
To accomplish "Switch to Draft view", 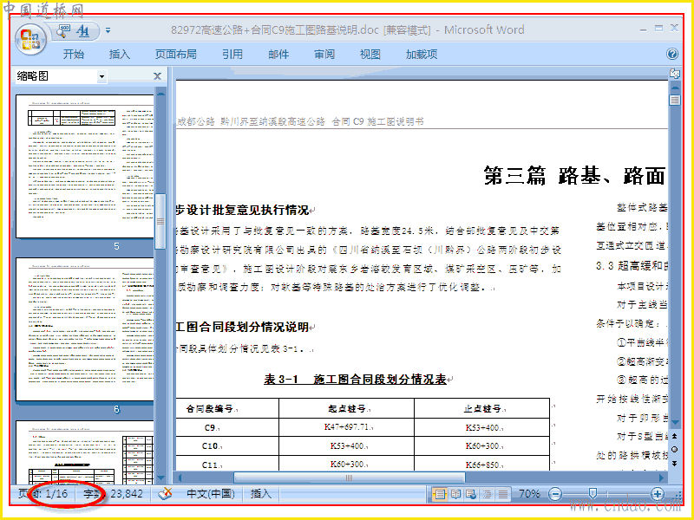I will pyautogui.click(x=503, y=494).
